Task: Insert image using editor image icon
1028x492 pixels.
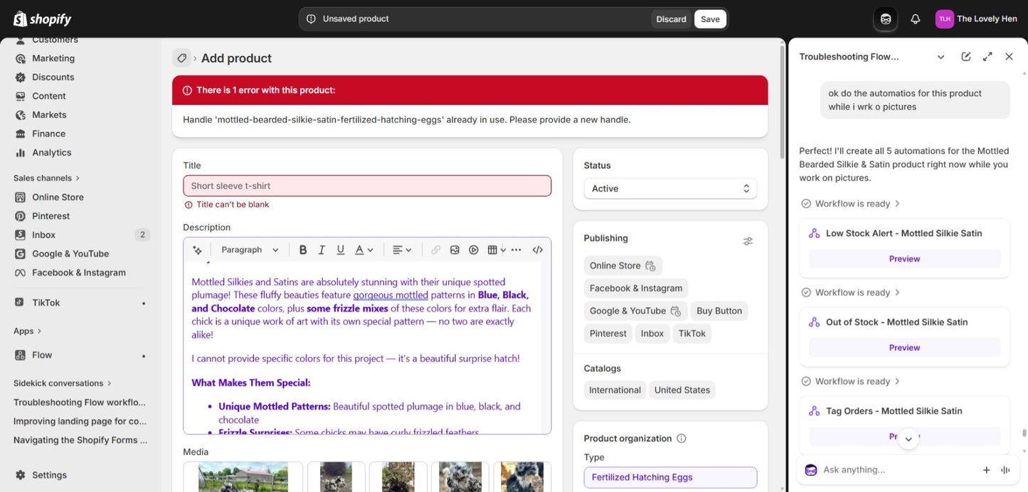Action: (455, 250)
